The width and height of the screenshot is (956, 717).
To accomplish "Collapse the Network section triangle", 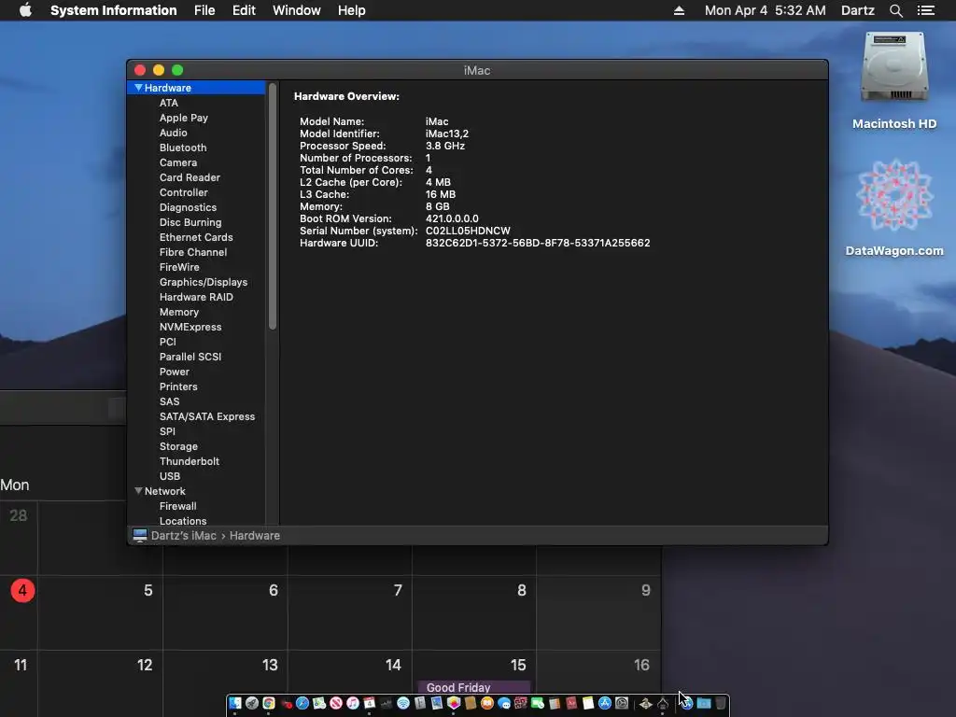I will click(x=138, y=491).
